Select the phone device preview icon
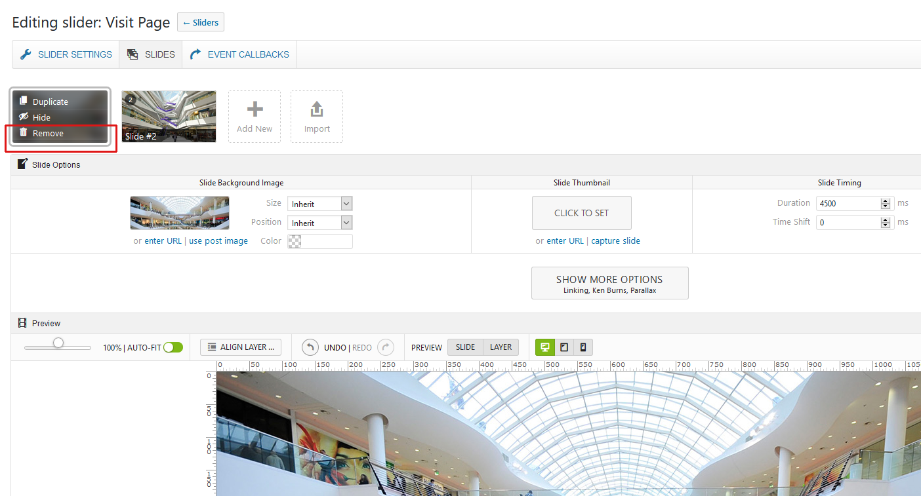Image resolution: width=921 pixels, height=496 pixels. (583, 347)
